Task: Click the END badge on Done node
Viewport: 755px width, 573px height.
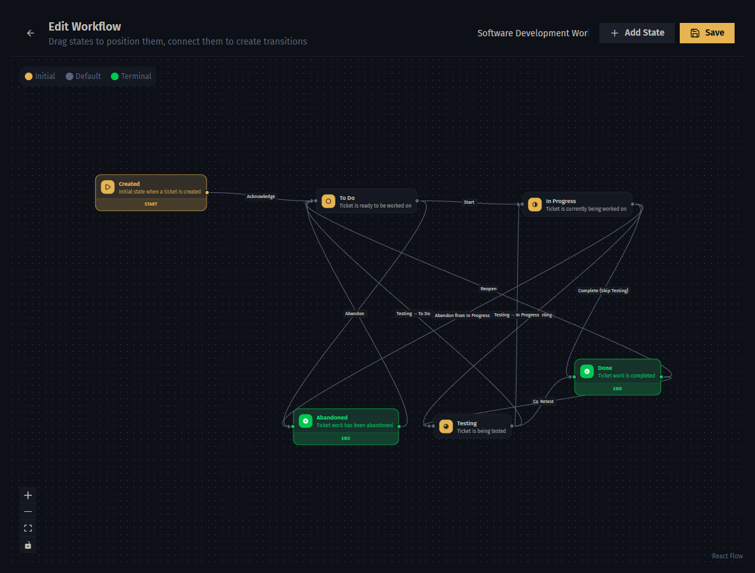Action: point(618,389)
